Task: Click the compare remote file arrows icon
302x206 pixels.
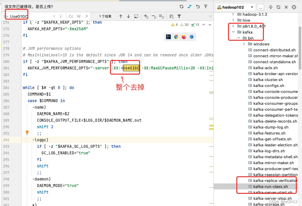Action: pos(190,7)
